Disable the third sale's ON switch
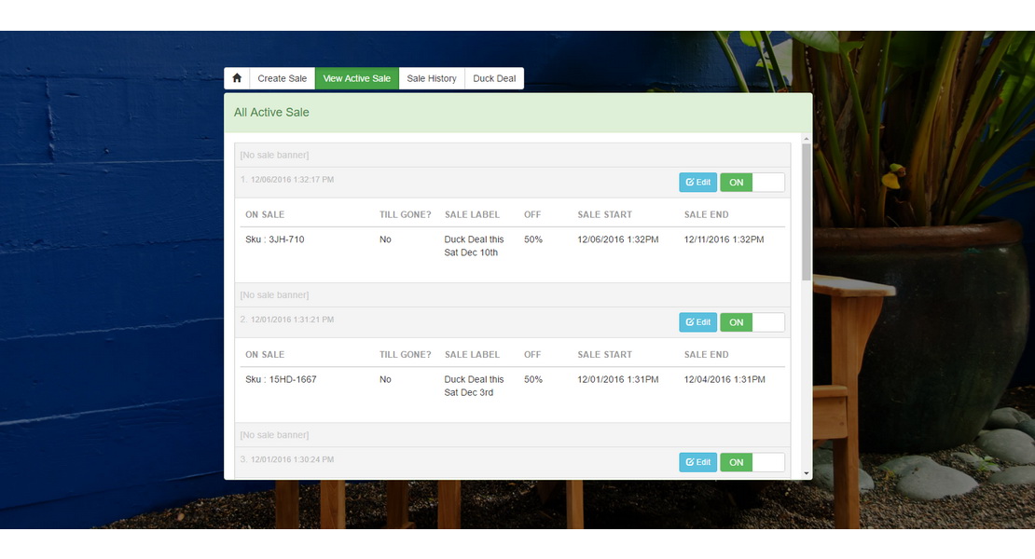The width and height of the screenshot is (1035, 559). click(x=752, y=462)
